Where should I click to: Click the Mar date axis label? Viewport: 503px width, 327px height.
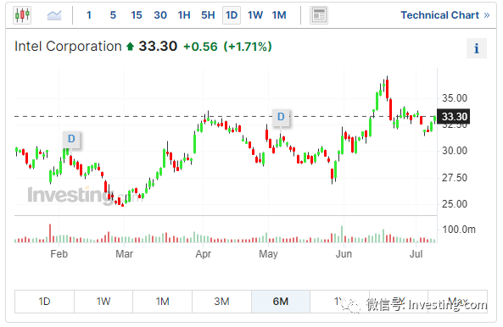coord(124,254)
